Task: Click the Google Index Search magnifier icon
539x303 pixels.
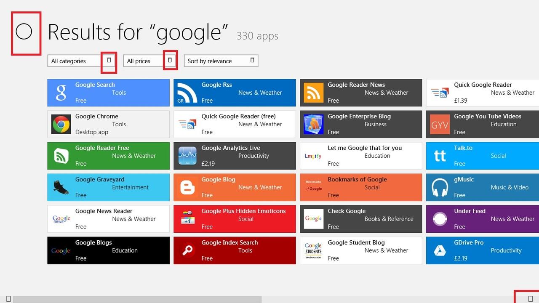Action: coord(187,250)
